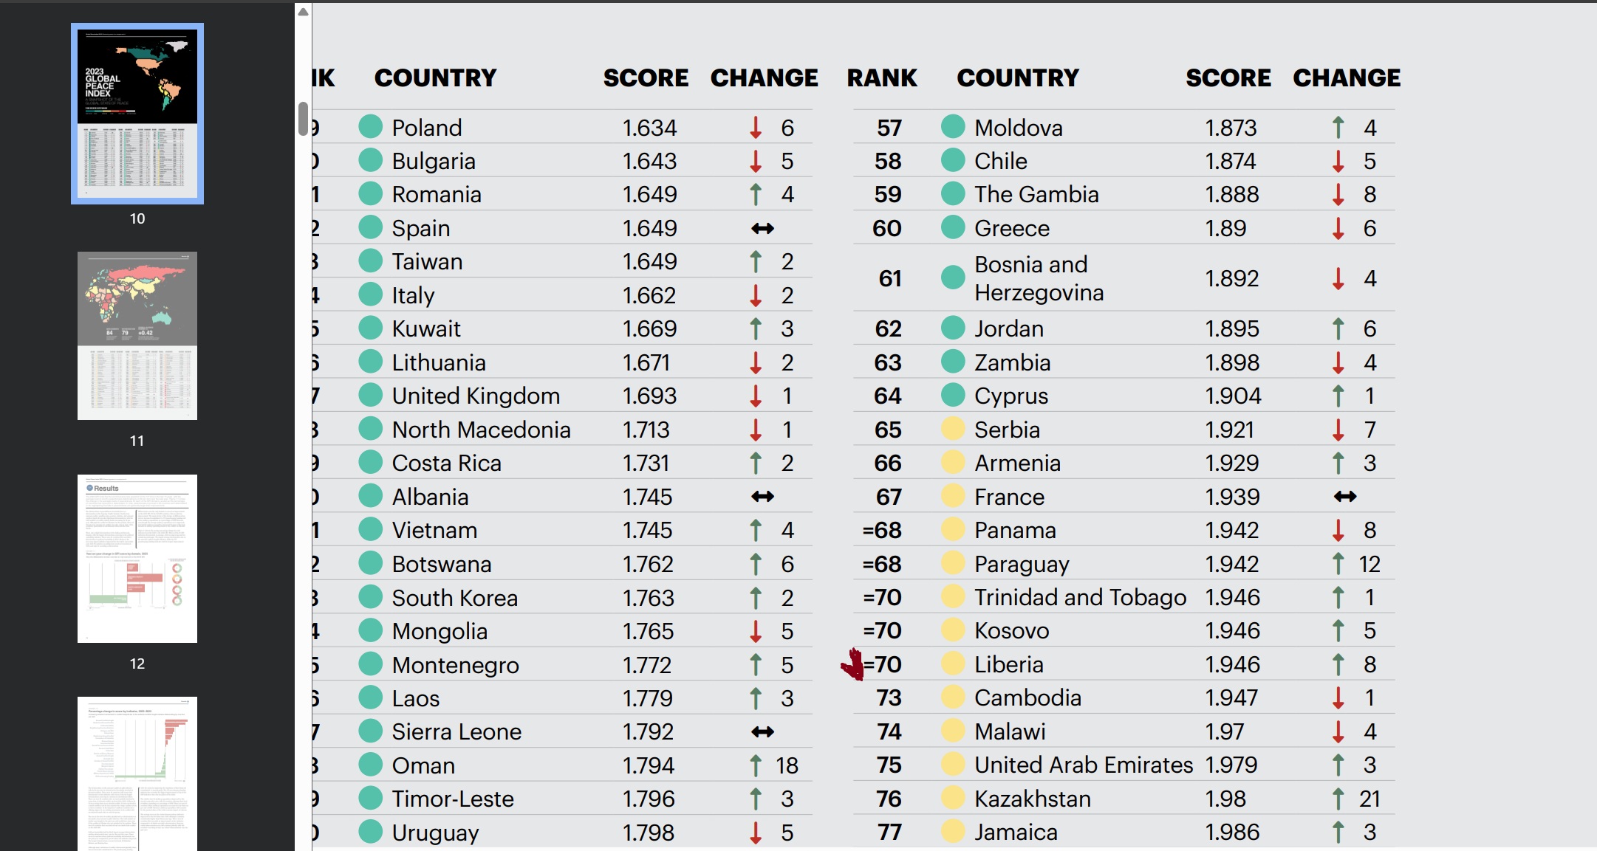Open the page 10 thumbnail

(137, 114)
